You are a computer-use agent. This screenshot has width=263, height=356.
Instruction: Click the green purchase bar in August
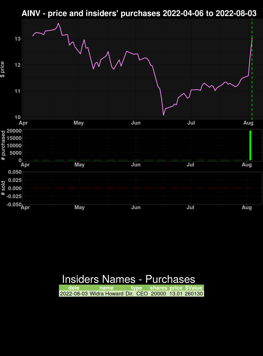click(x=250, y=145)
